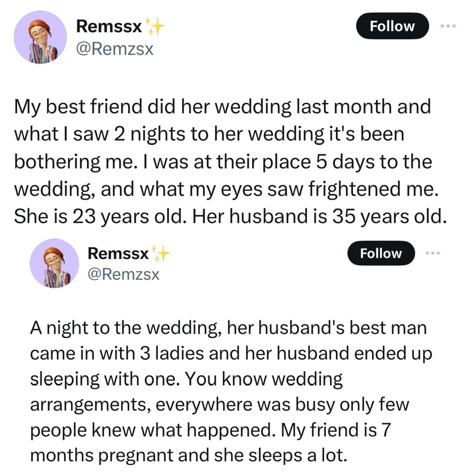Viewport: 472px width, 472px height.
Task: Enable following @Remzsx via top Follow control
Action: (392, 26)
